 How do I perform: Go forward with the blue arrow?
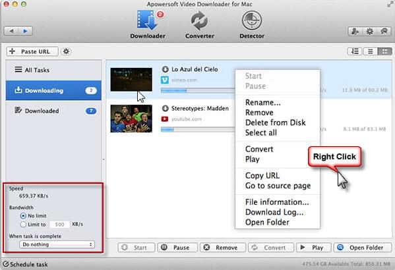tap(25, 31)
